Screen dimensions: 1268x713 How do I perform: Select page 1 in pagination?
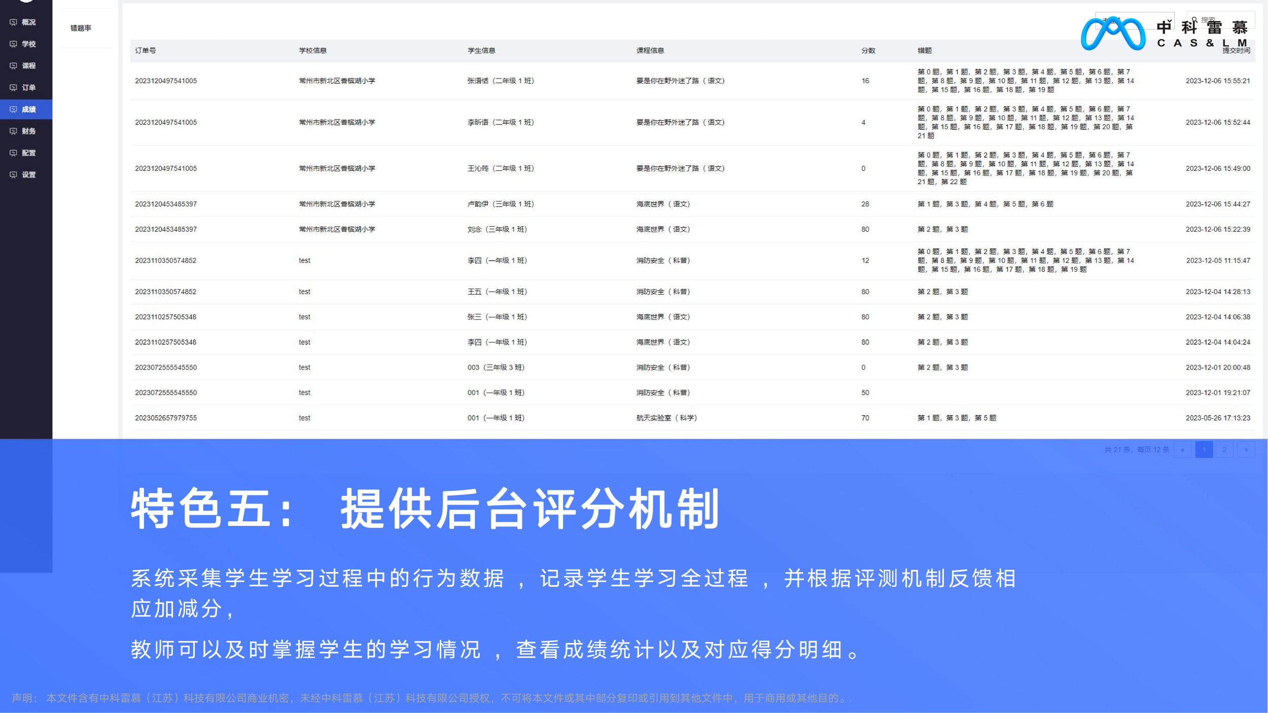click(1204, 450)
